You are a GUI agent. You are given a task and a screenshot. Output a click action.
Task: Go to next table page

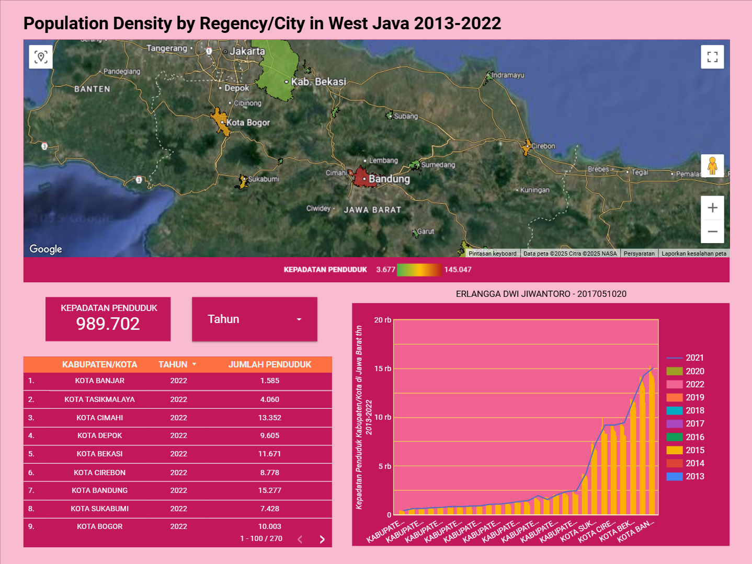pyautogui.click(x=322, y=539)
